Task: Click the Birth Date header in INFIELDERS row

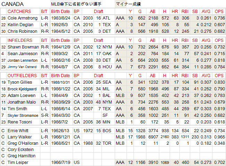Action: pyautogui.click(x=60, y=40)
